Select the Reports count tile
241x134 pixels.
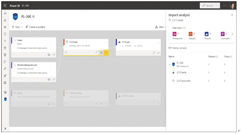[x=208, y=36]
